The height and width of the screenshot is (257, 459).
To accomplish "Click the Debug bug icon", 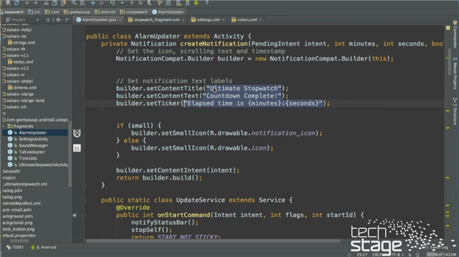I will pyautogui.click(x=141, y=3).
